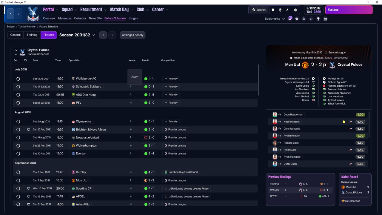The image size is (382, 215).
Task: Select the PSV fixture radio button
Action: pos(18,103)
